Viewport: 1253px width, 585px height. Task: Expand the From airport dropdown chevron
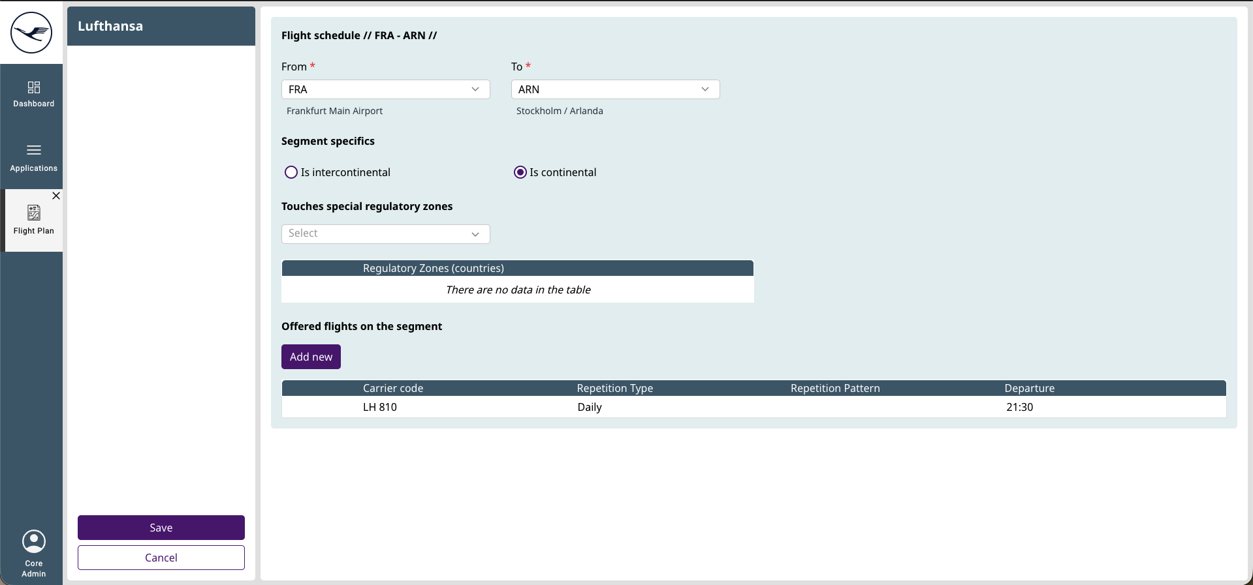tap(475, 89)
